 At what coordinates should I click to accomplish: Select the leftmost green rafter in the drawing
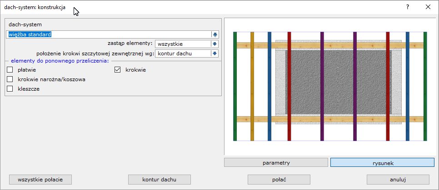coord(235,86)
